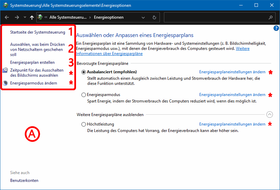The height and width of the screenshot is (190, 280).
Task: Open help via blue question mark icon
Action: 276,28
